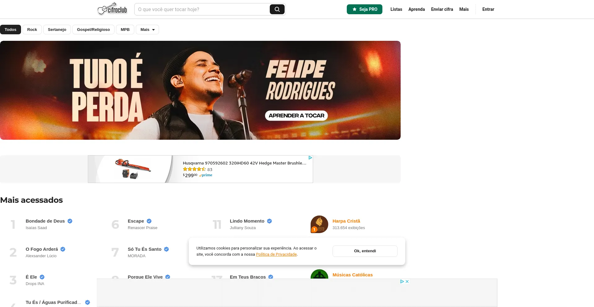Click the verified badge next to O Fogo Arderá

tap(63, 249)
